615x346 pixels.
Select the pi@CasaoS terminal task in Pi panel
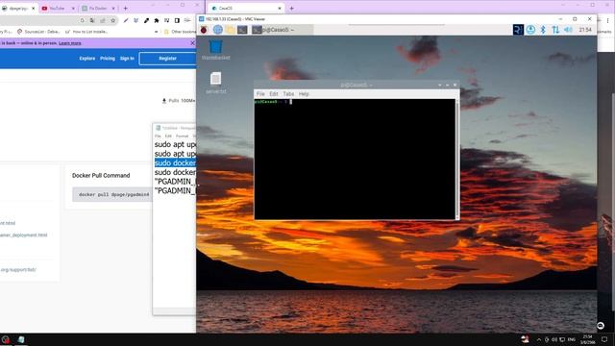(282, 30)
